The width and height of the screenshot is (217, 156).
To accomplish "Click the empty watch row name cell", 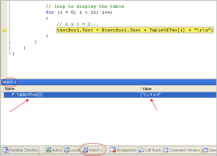I will [x=72, y=101].
